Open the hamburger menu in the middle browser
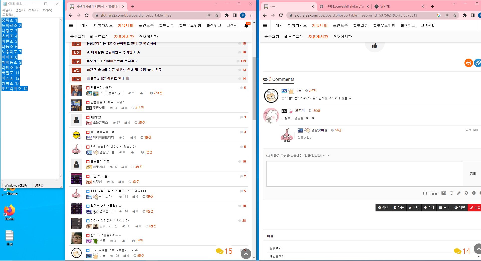This screenshot has width=481, height=261. 71,25
